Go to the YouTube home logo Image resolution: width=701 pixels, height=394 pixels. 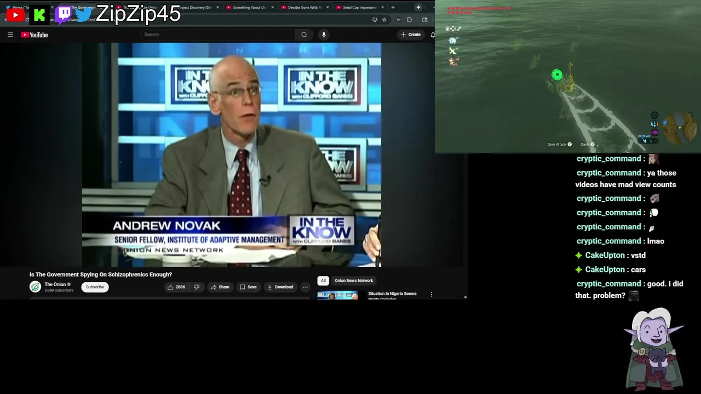click(35, 35)
